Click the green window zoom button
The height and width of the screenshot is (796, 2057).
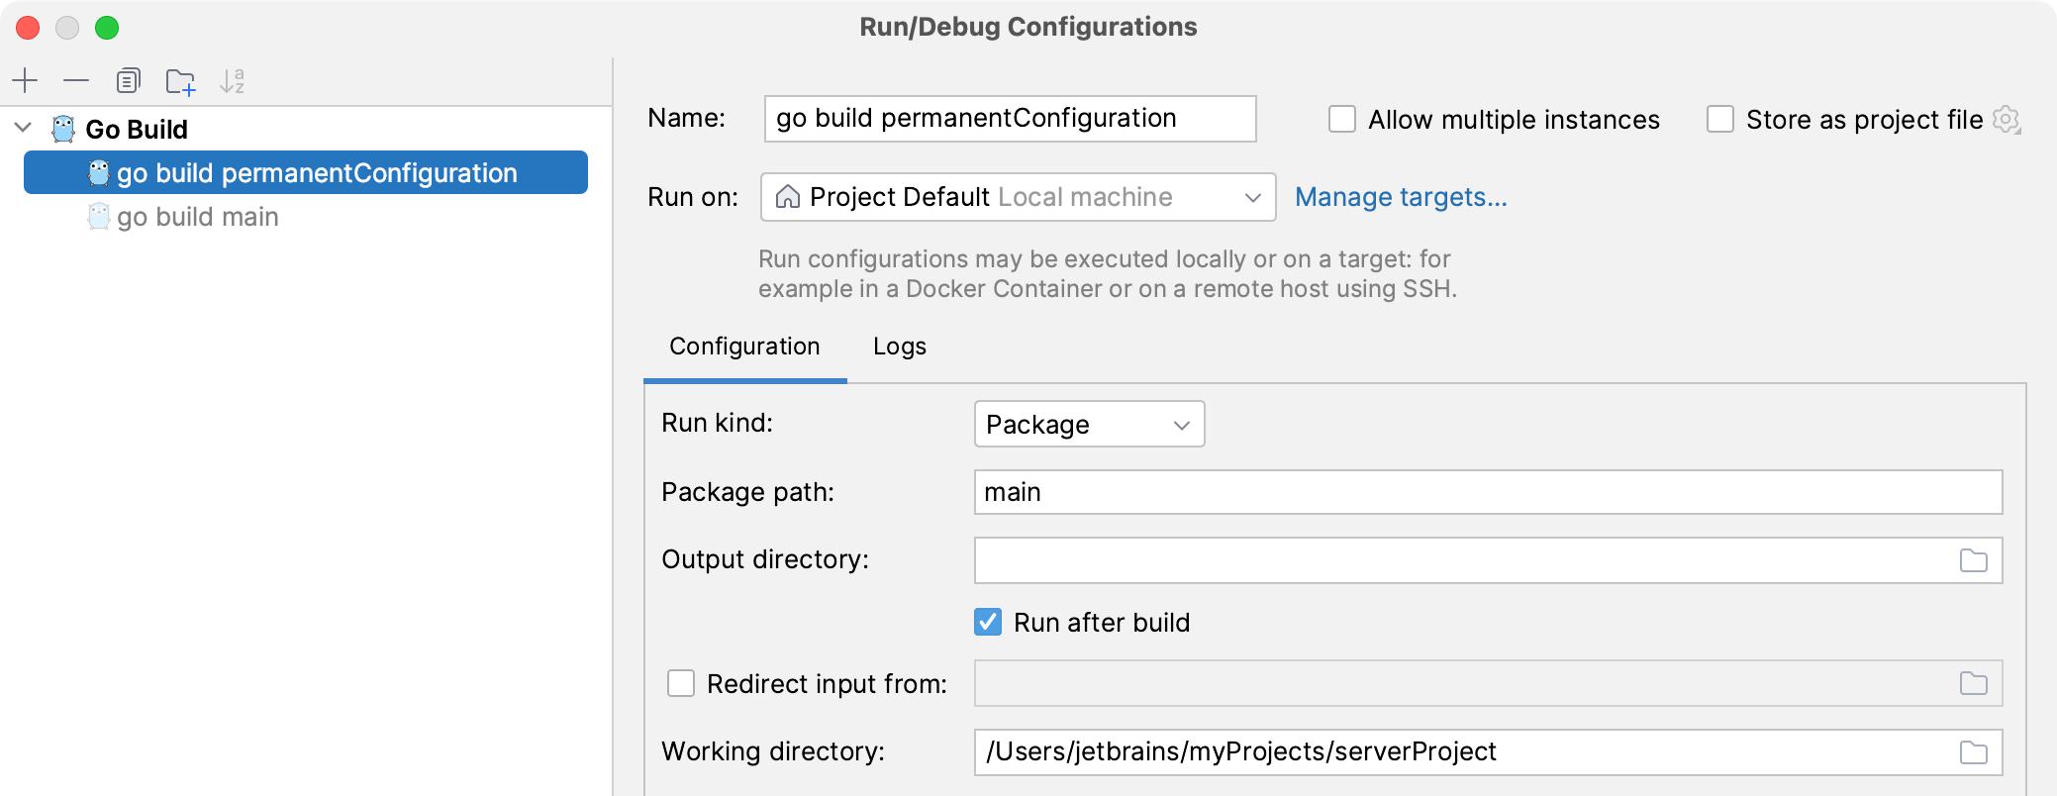pyautogui.click(x=107, y=28)
